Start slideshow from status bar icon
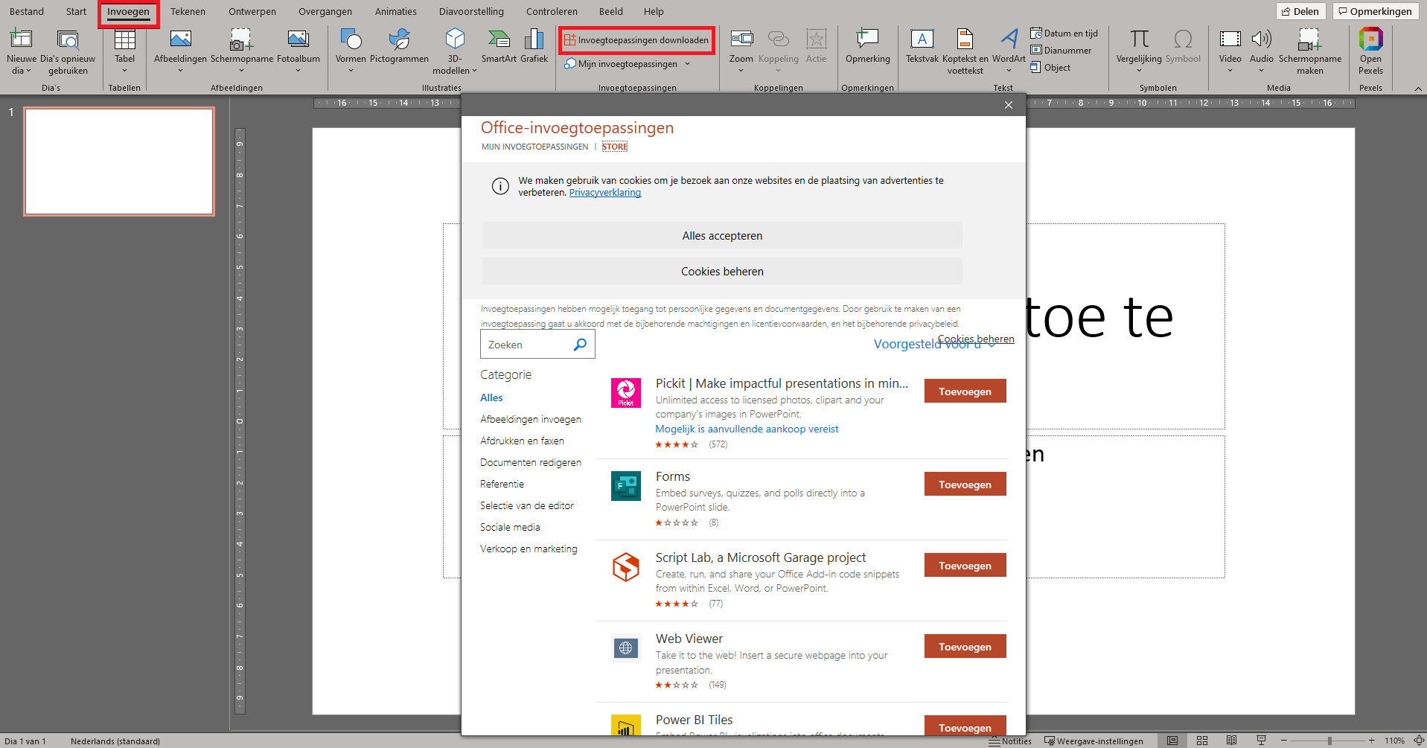The image size is (1427, 748). tap(1262, 741)
